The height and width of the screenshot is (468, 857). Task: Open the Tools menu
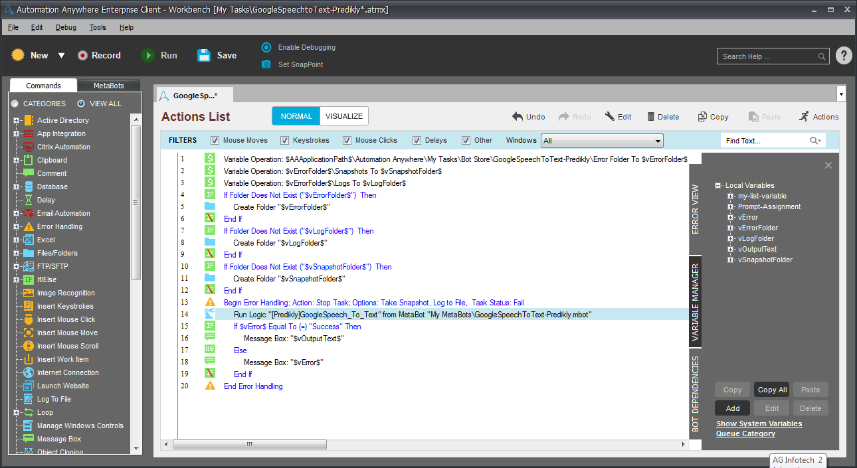pos(98,27)
